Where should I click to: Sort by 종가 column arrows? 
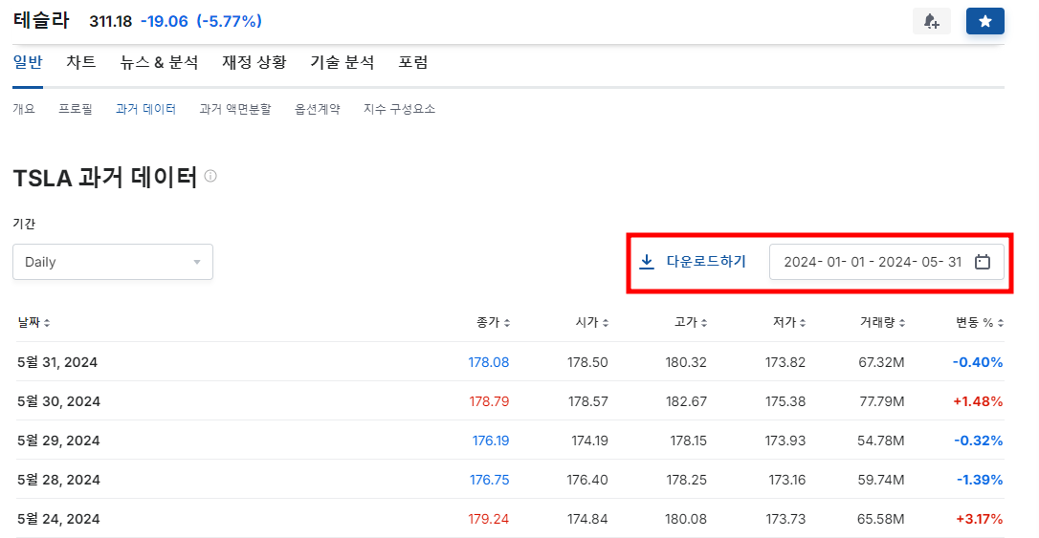click(507, 323)
